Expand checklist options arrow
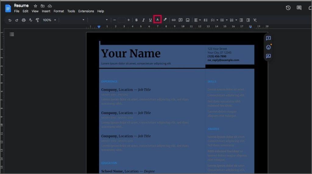Image resolution: width=312 pixels, height=174 pixels. (217, 20)
